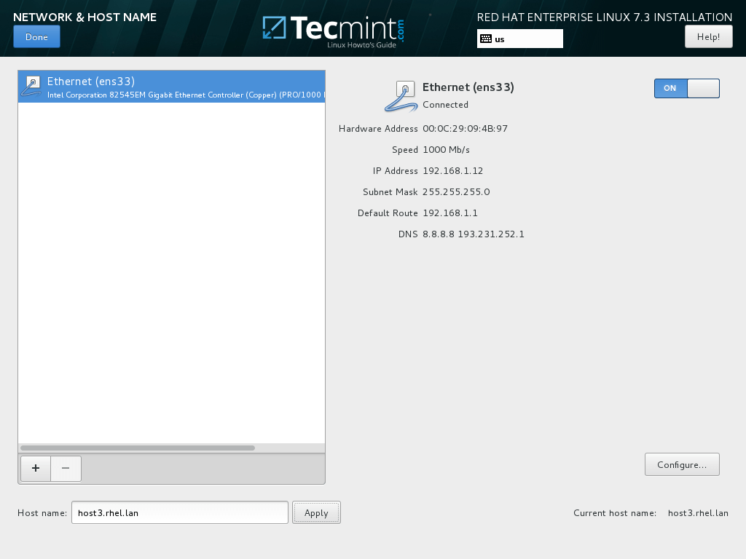Open the Help panel
Image resolution: width=746 pixels, height=559 pixels.
[708, 35]
